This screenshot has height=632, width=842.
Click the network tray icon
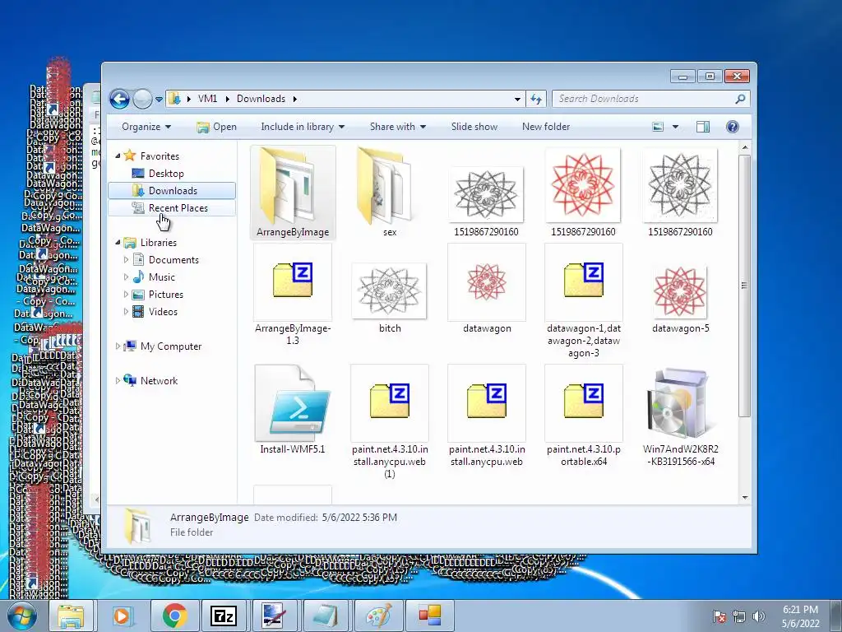point(739,616)
